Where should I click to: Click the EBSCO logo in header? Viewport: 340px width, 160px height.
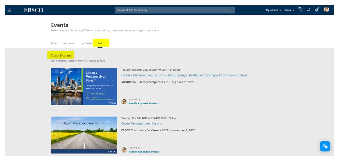(33, 10)
